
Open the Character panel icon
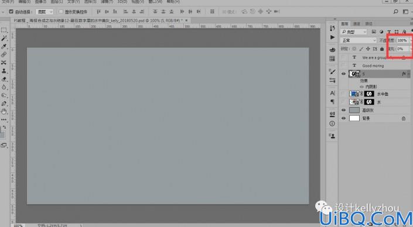coord(332,93)
